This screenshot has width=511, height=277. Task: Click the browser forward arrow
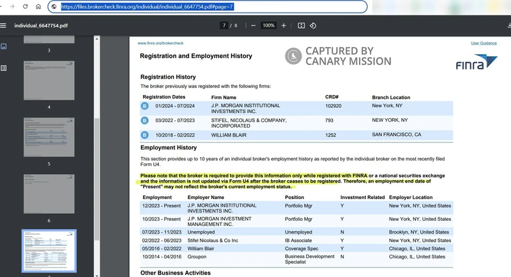tap(12, 6)
